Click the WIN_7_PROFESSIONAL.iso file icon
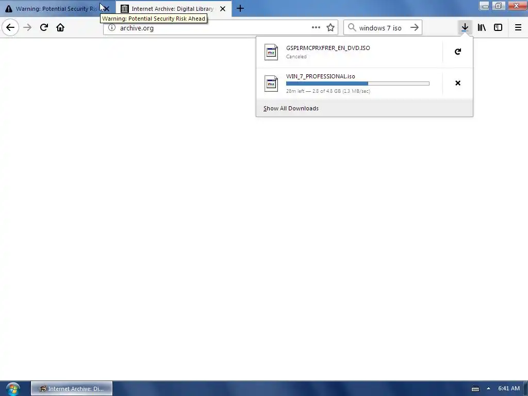The width and height of the screenshot is (528, 396). click(271, 84)
